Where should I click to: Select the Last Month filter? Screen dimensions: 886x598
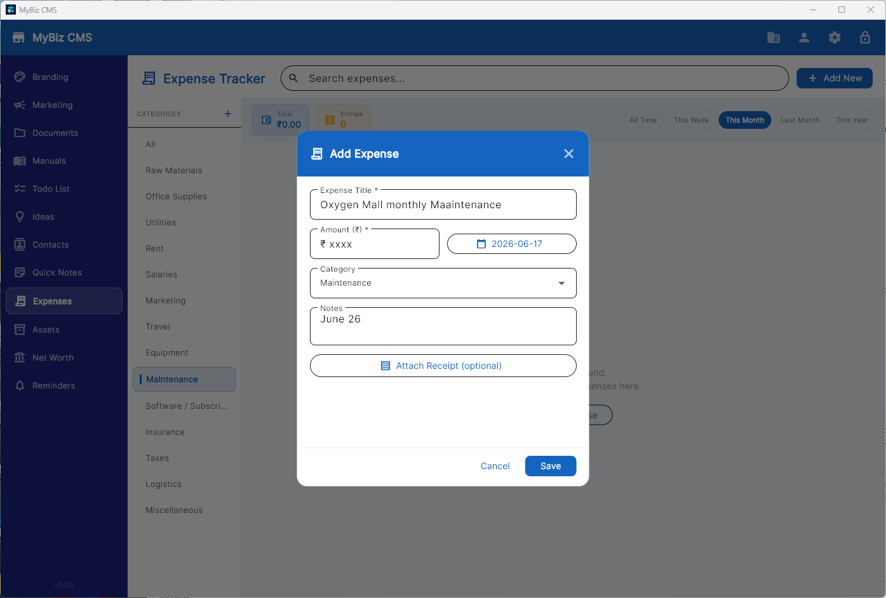800,120
